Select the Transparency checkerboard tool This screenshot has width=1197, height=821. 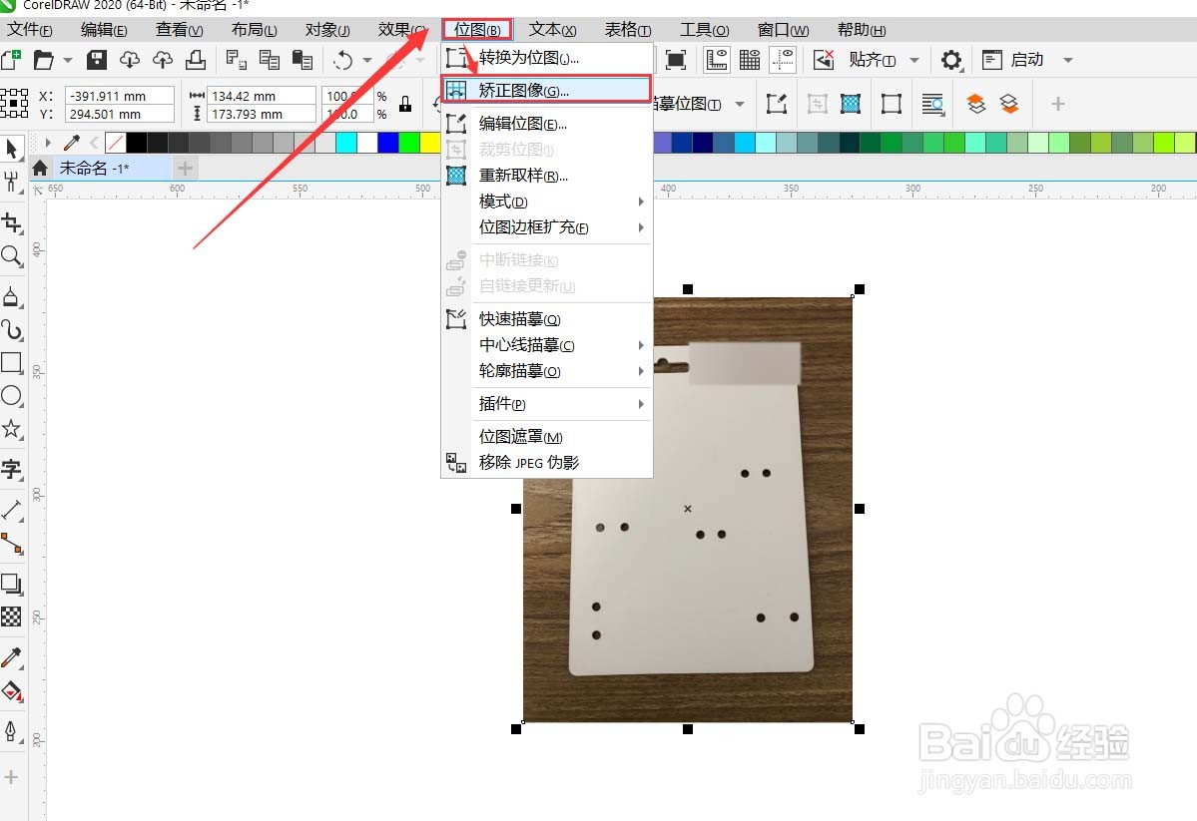11,616
